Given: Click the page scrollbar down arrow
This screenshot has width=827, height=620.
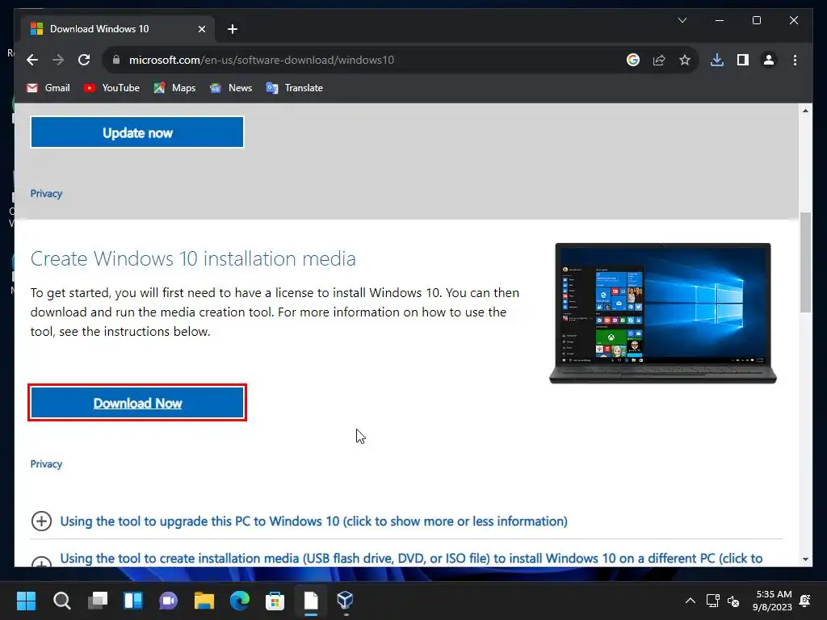Looking at the screenshot, I should click(x=805, y=559).
